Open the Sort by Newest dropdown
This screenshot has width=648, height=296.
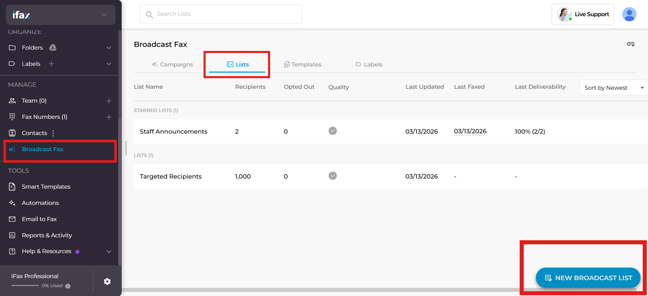click(613, 88)
